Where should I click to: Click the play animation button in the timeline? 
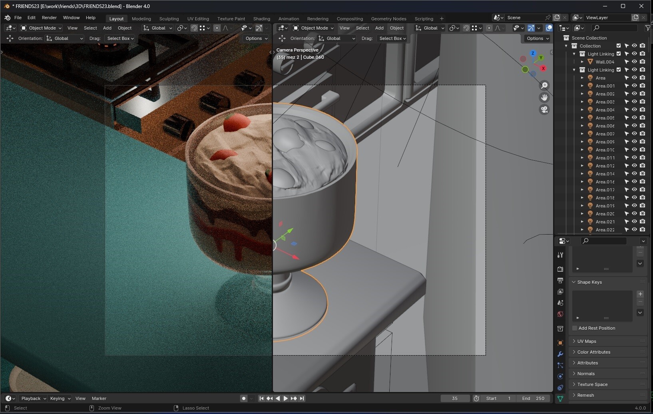[x=285, y=398]
